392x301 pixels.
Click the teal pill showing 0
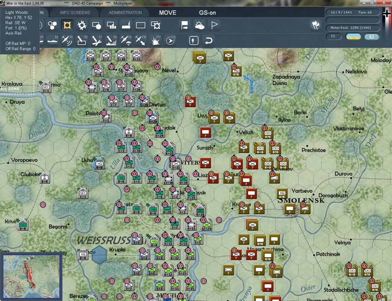click(372, 37)
